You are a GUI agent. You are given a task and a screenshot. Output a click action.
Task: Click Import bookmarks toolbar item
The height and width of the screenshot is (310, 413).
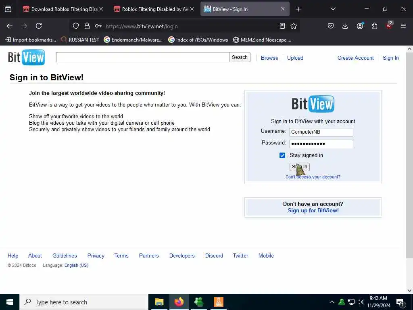click(x=31, y=40)
